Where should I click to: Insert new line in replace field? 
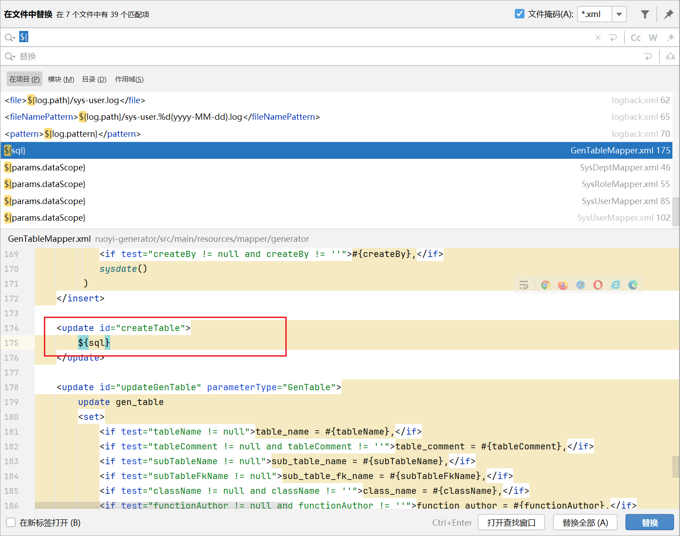click(648, 57)
